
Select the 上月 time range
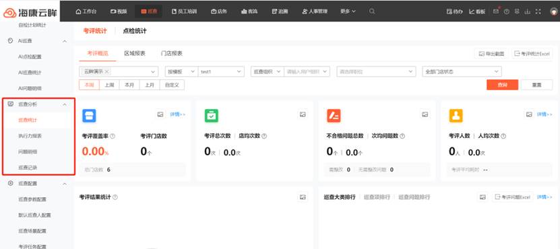(150, 85)
